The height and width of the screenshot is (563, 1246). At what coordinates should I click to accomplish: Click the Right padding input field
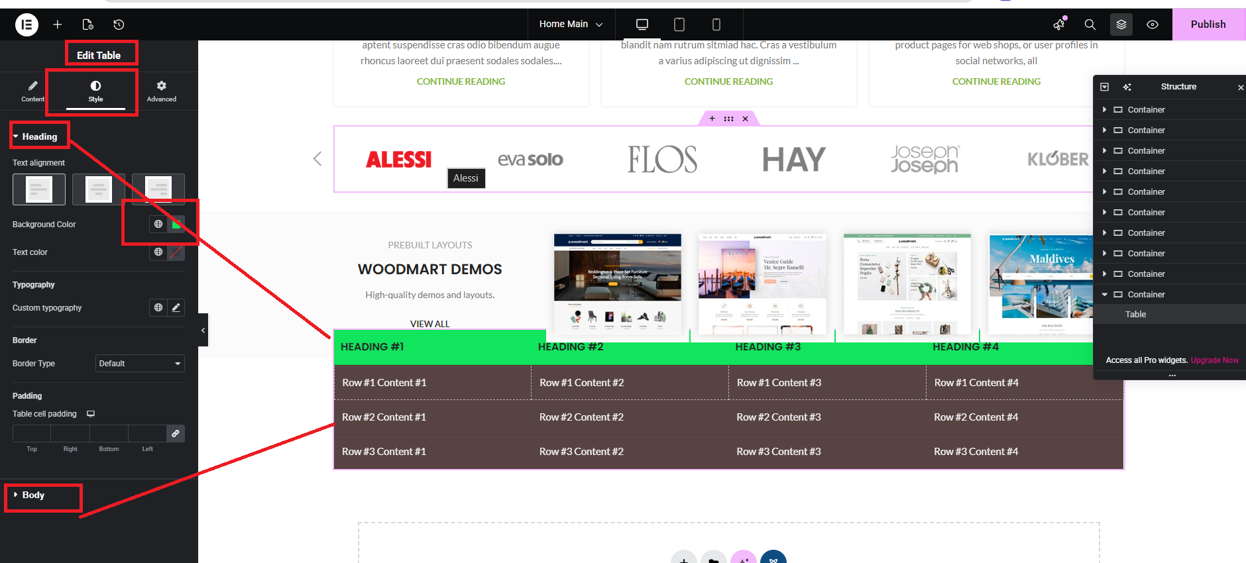pyautogui.click(x=70, y=433)
